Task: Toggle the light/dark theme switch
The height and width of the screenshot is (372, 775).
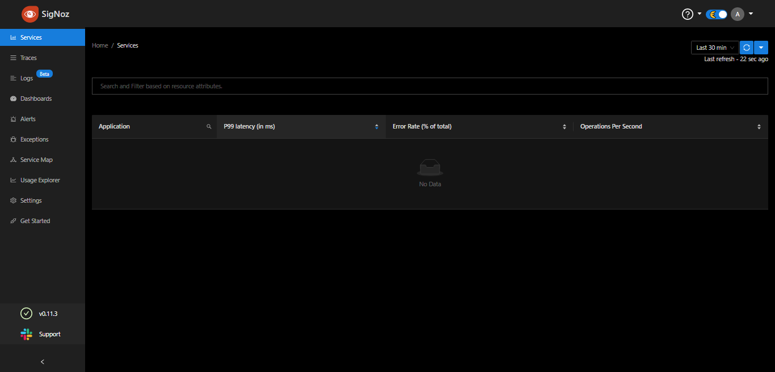Action: (x=716, y=14)
